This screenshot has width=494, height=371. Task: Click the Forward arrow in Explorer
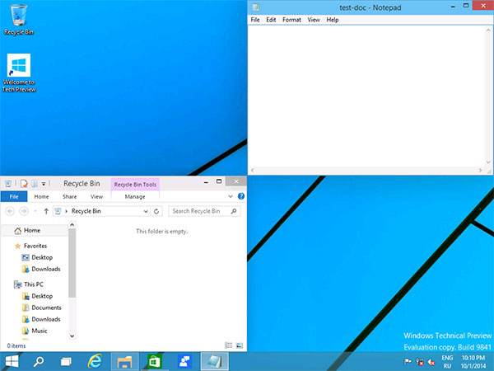click(24, 211)
